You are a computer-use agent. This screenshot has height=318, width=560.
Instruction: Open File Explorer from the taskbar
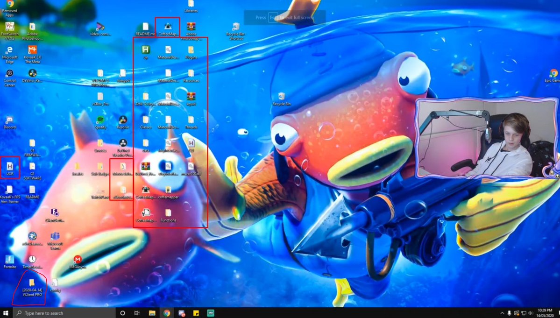(x=152, y=313)
